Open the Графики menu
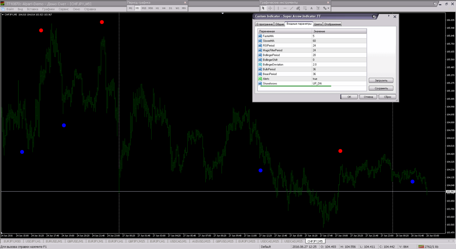456x249 pixels. click(48, 9)
